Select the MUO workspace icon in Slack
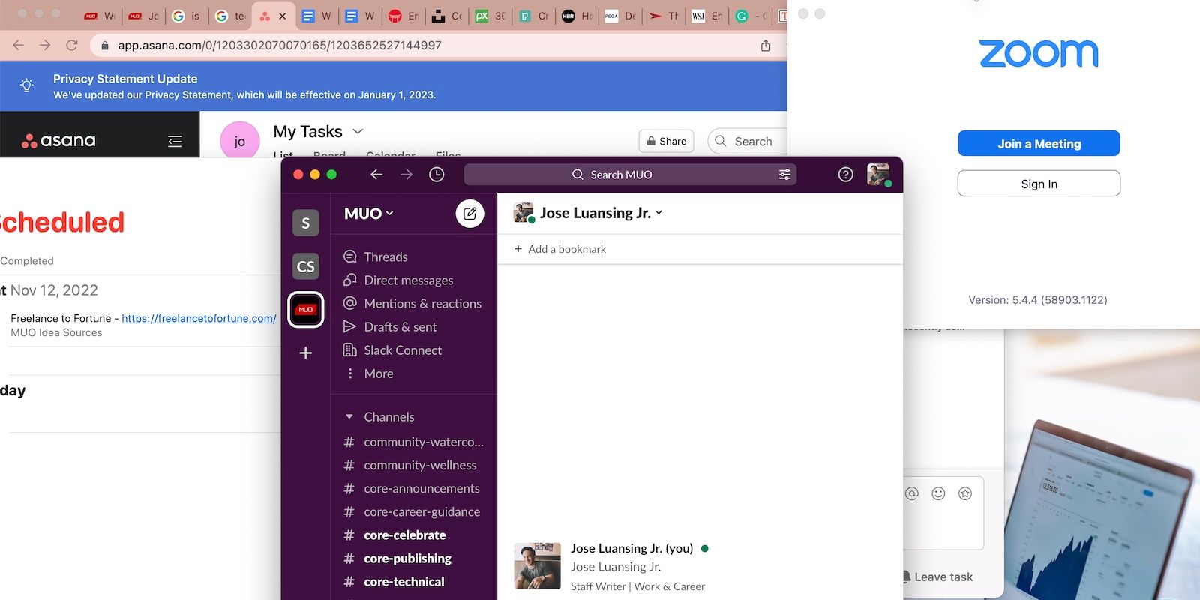The image size is (1200, 600). 306,310
